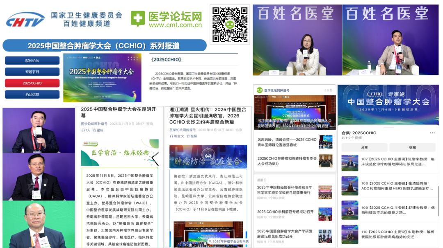
Task: Open 医学论坛网肿瘤号 link under 在昆明开幕 title
Action: tap(94, 124)
